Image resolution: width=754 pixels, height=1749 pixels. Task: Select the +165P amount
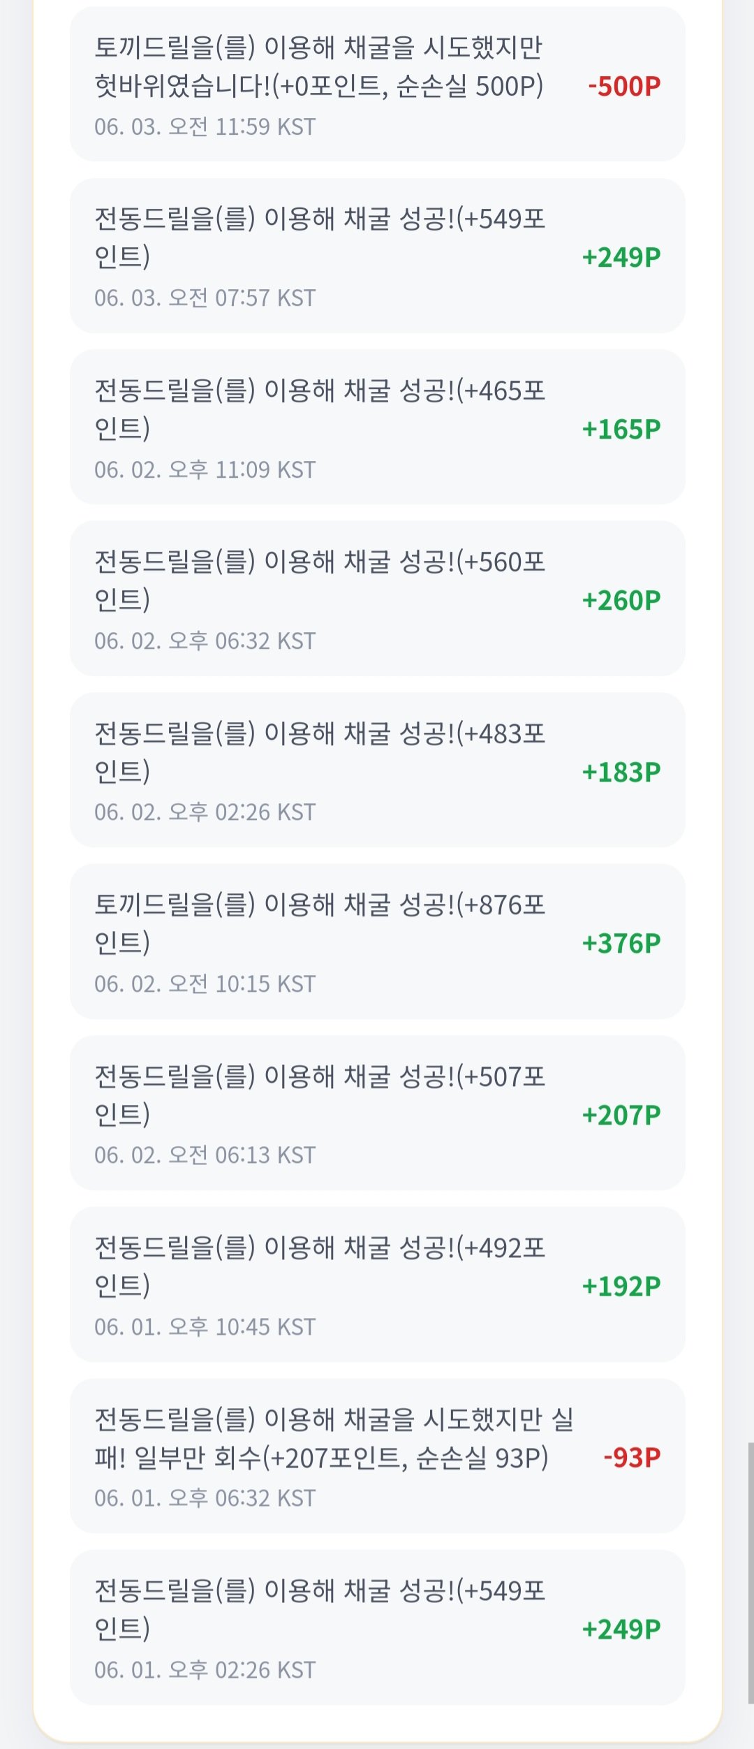click(621, 429)
